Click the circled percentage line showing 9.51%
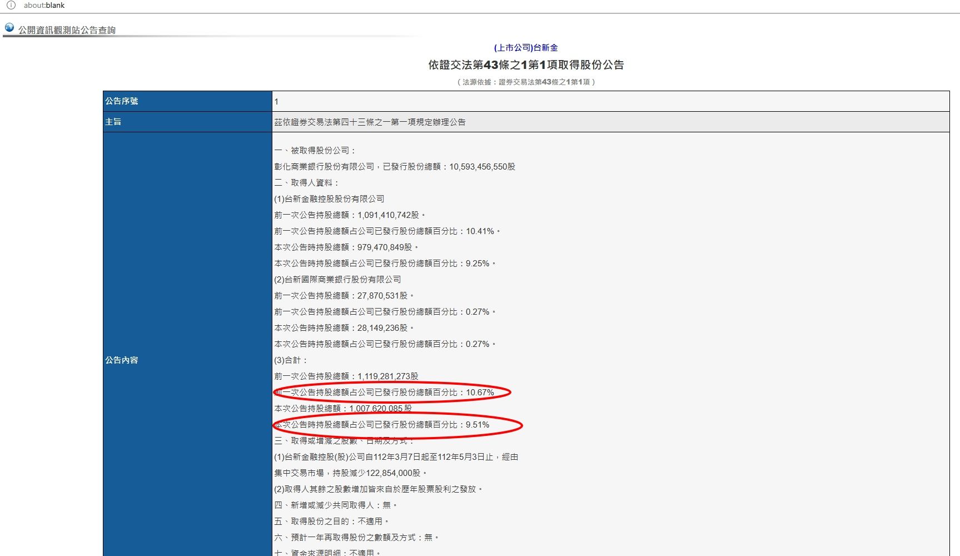 point(382,424)
